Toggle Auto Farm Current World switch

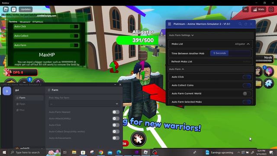(x=247, y=94)
